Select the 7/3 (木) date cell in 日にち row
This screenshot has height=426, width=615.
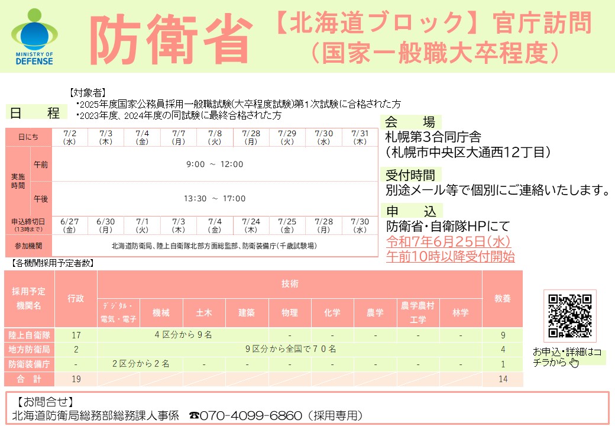106,137
